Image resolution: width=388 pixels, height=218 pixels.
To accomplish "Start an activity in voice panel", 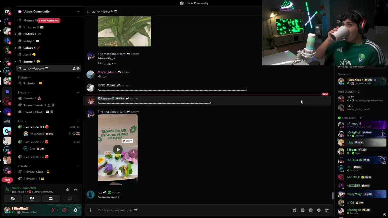I will coord(51,199).
